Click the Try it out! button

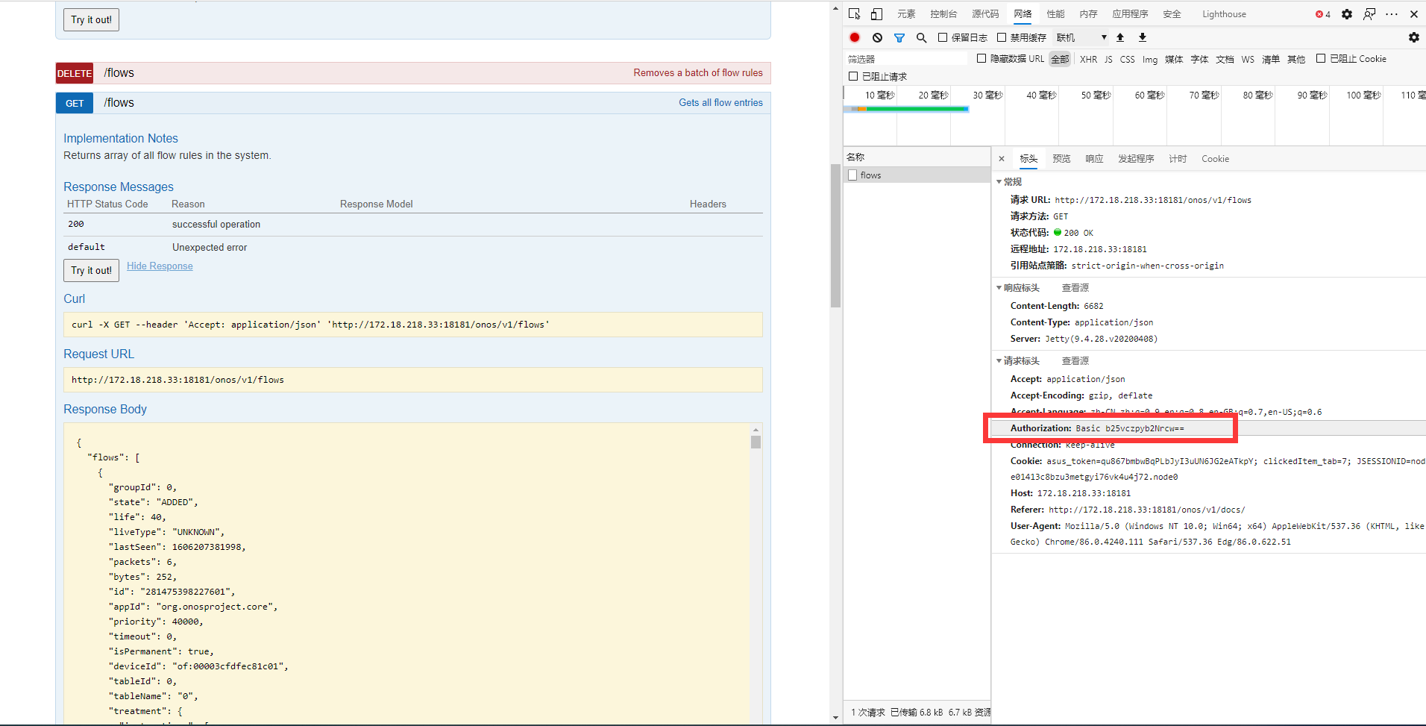(91, 270)
